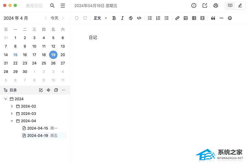Collapse the 2024 year folder chevron
The width and height of the screenshot is (248, 164).
[x=6, y=99]
